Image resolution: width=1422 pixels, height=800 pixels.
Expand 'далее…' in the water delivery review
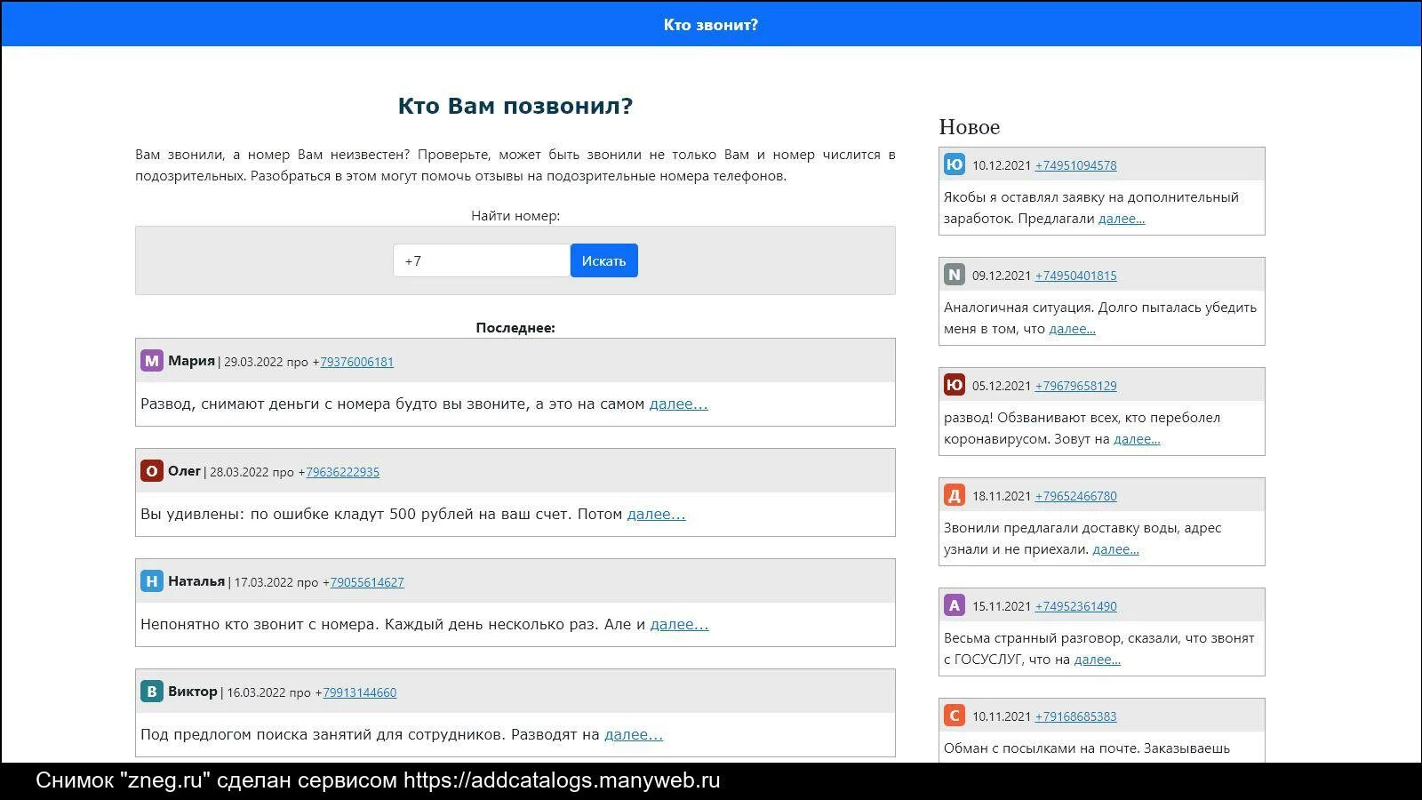point(1115,549)
